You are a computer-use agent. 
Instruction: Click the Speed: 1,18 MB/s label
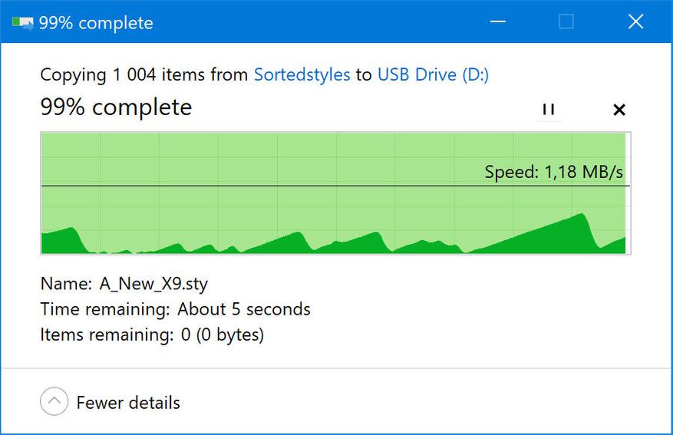(x=554, y=172)
